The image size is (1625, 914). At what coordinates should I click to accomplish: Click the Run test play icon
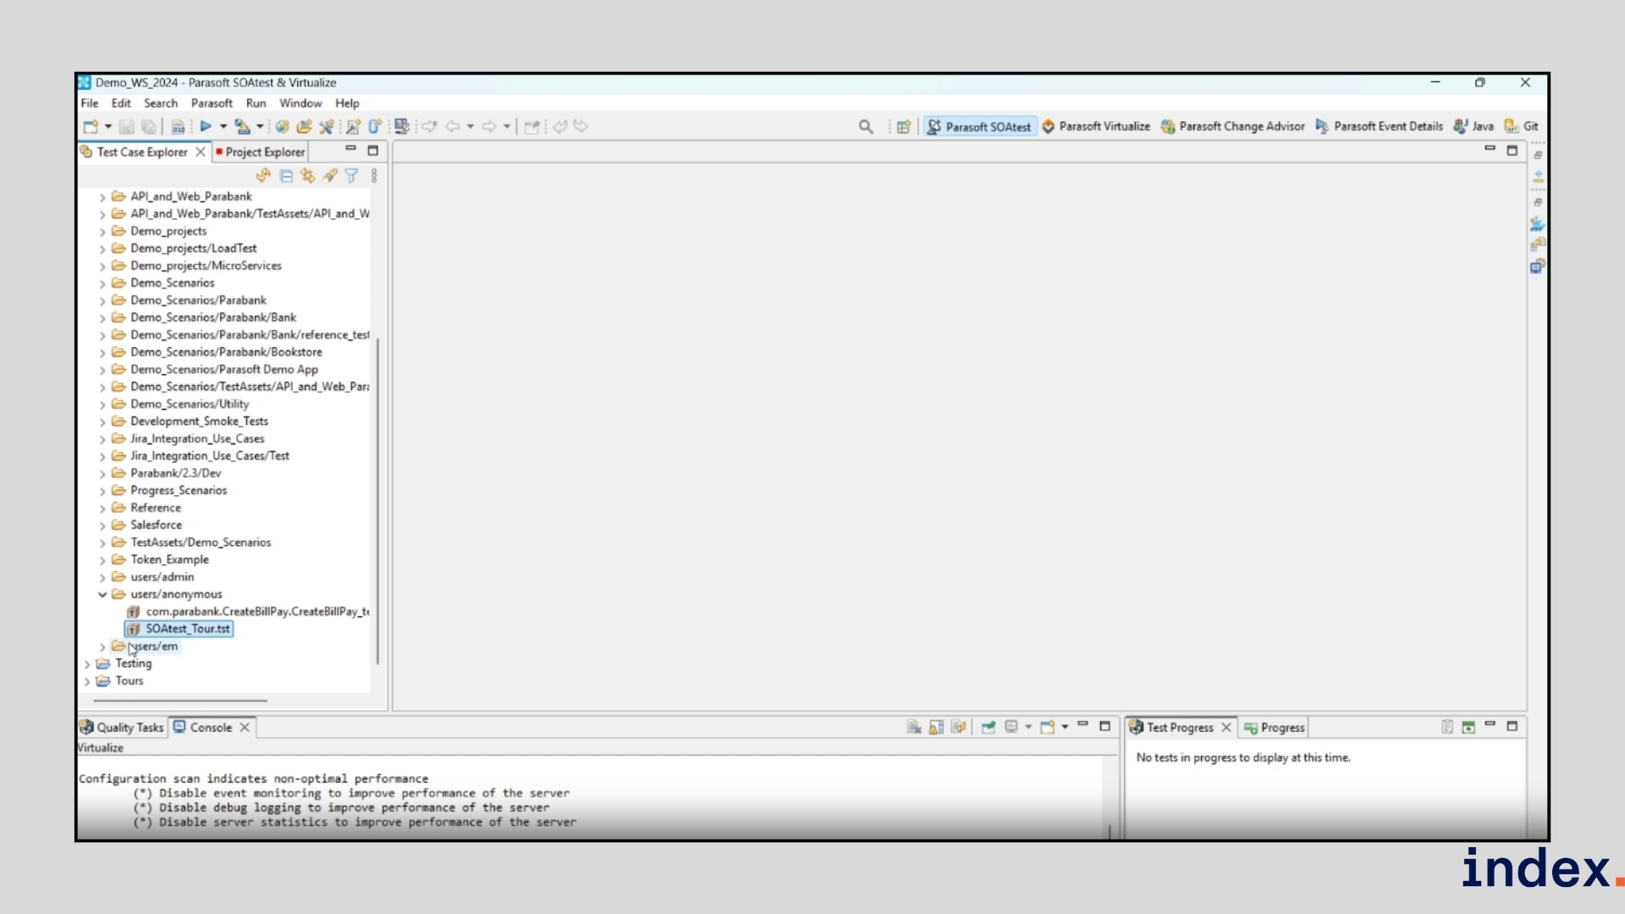(x=206, y=127)
